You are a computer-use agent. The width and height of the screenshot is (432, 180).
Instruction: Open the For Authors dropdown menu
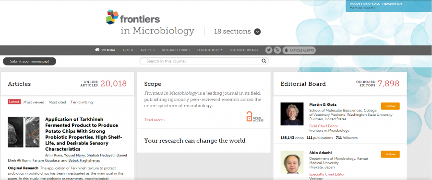tap(210, 50)
